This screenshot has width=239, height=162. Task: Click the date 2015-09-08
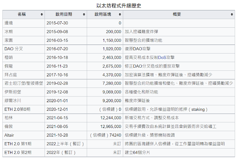click(57, 32)
